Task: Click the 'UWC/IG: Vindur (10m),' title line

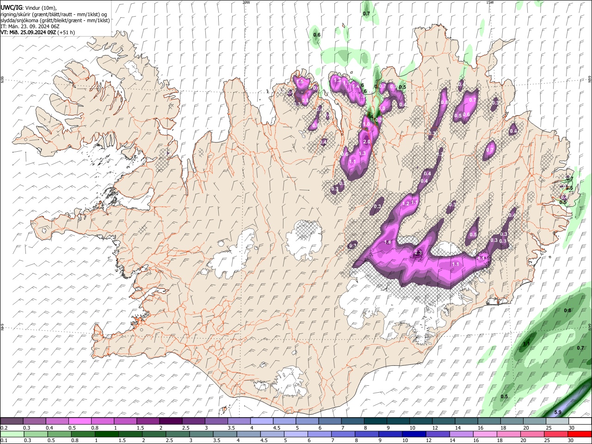Action: click(x=29, y=7)
